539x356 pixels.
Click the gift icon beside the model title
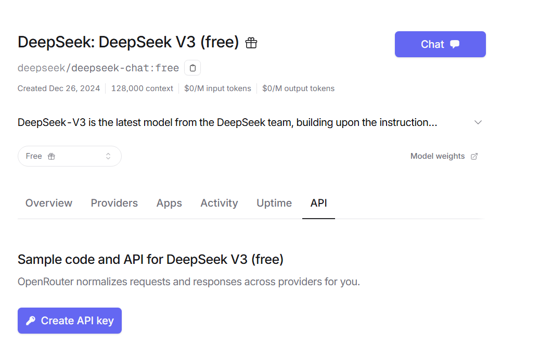click(x=251, y=43)
